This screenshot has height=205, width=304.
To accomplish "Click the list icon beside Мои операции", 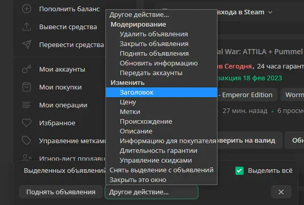I will 27,105.
